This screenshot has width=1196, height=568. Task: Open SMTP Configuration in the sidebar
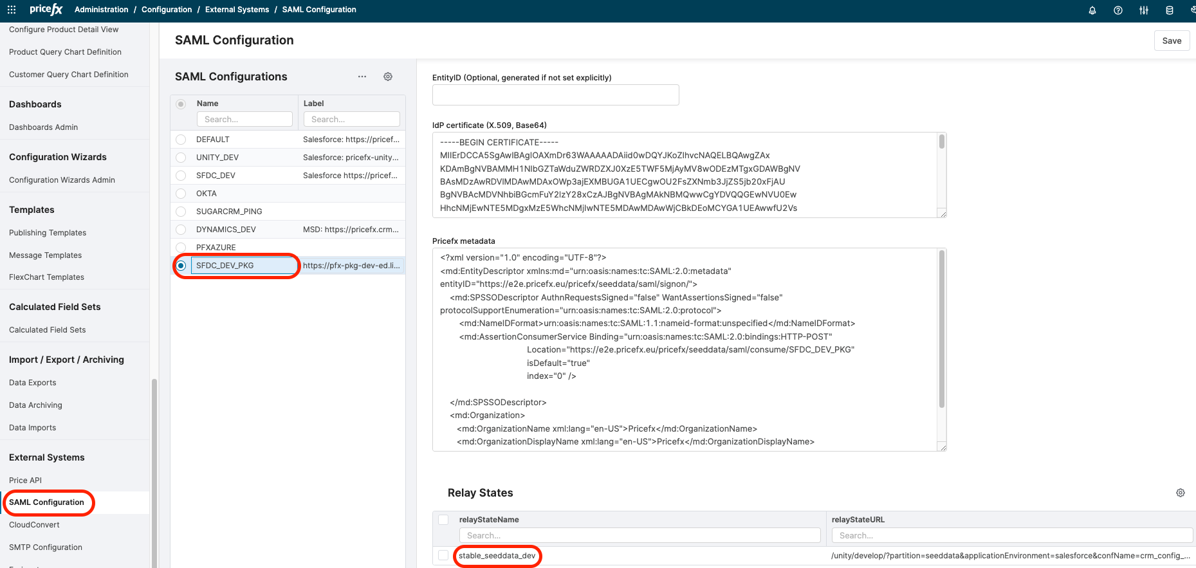coord(46,547)
